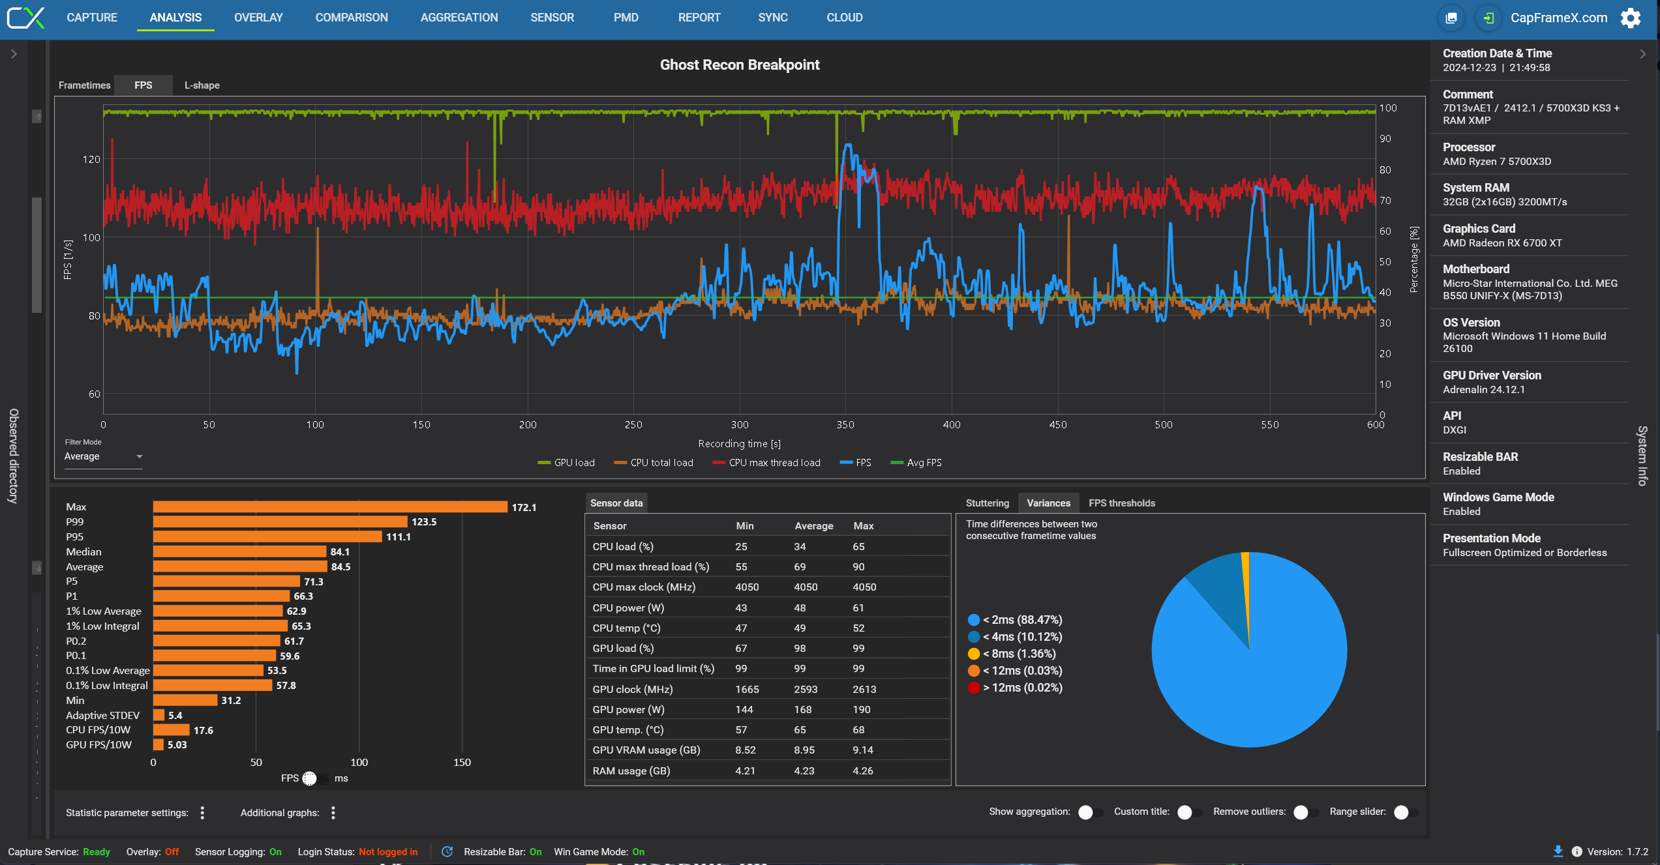Open Statistic parameter settings three-dot menu
The image size is (1660, 865).
click(202, 812)
